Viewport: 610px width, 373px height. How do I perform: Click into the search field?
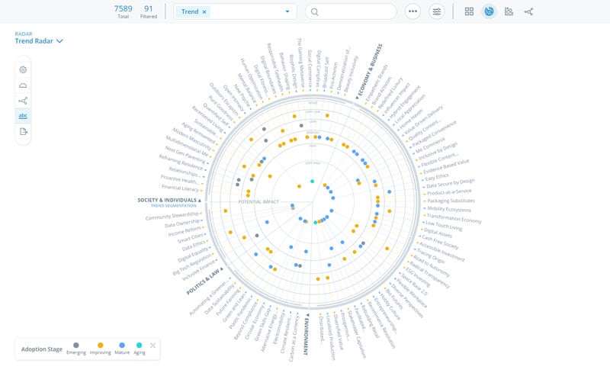(x=355, y=11)
